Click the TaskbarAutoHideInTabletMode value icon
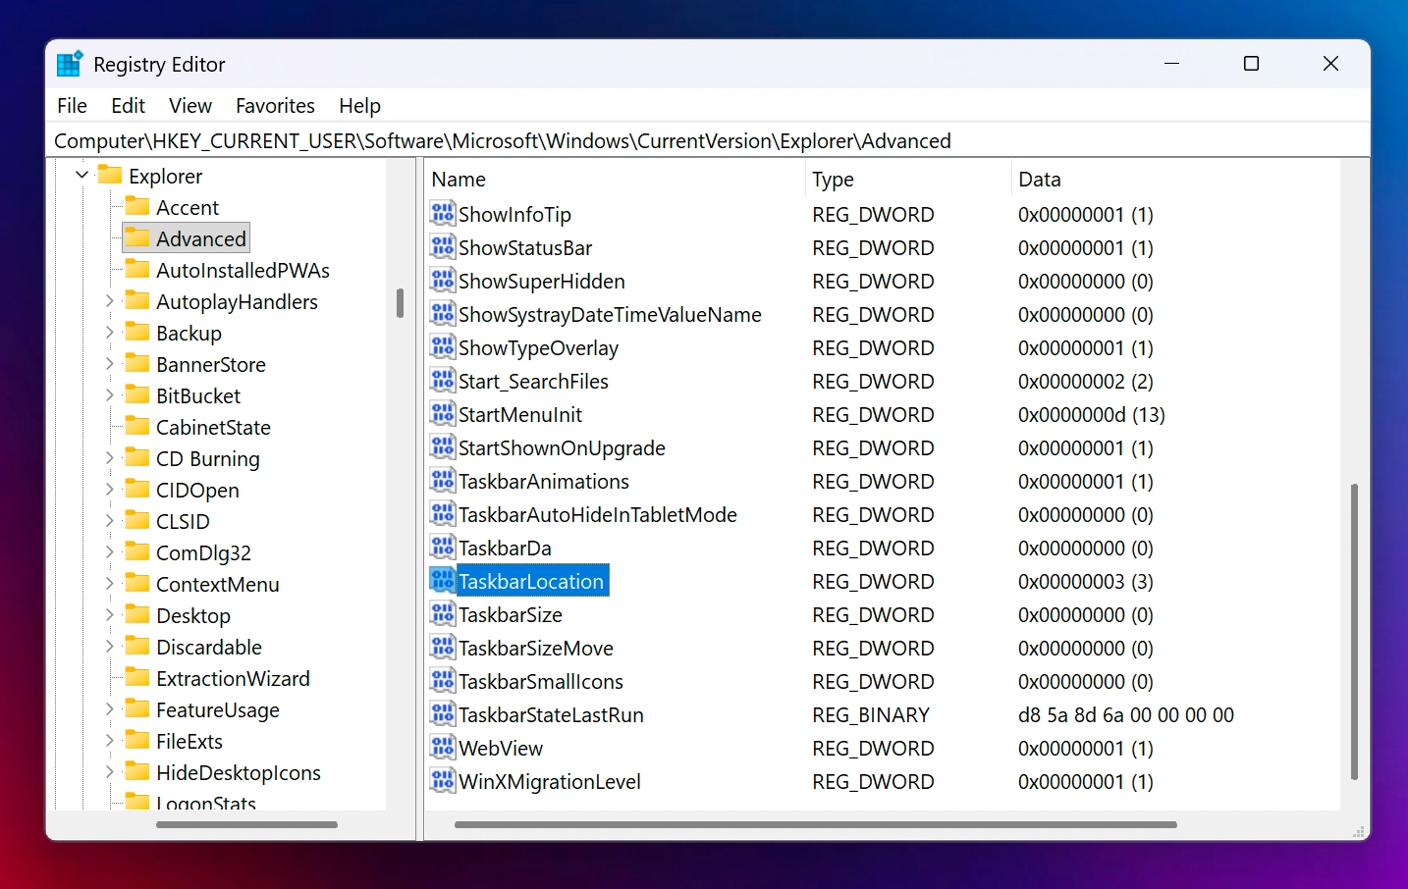1408x889 pixels. (443, 513)
